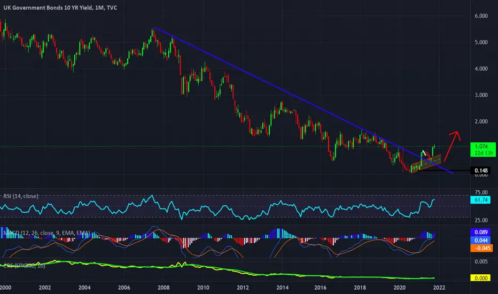The height and width of the screenshot is (294, 498).
Task: Click the 2008 label on the time axis
Action: pyautogui.click(x=164, y=288)
